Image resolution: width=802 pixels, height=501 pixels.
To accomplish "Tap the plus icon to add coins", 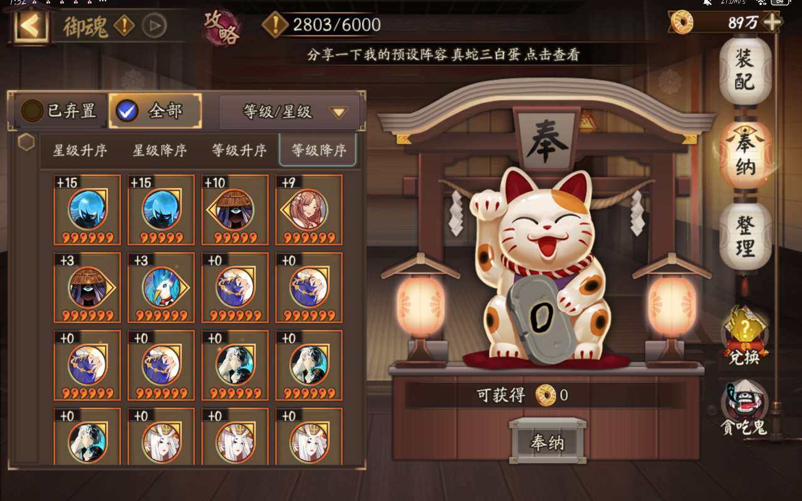I will (772, 23).
